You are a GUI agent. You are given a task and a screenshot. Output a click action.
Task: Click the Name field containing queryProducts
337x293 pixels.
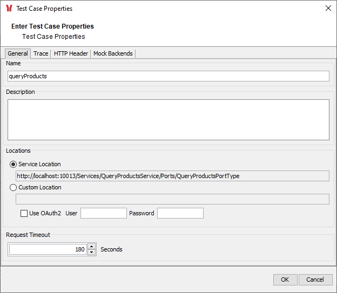point(168,76)
